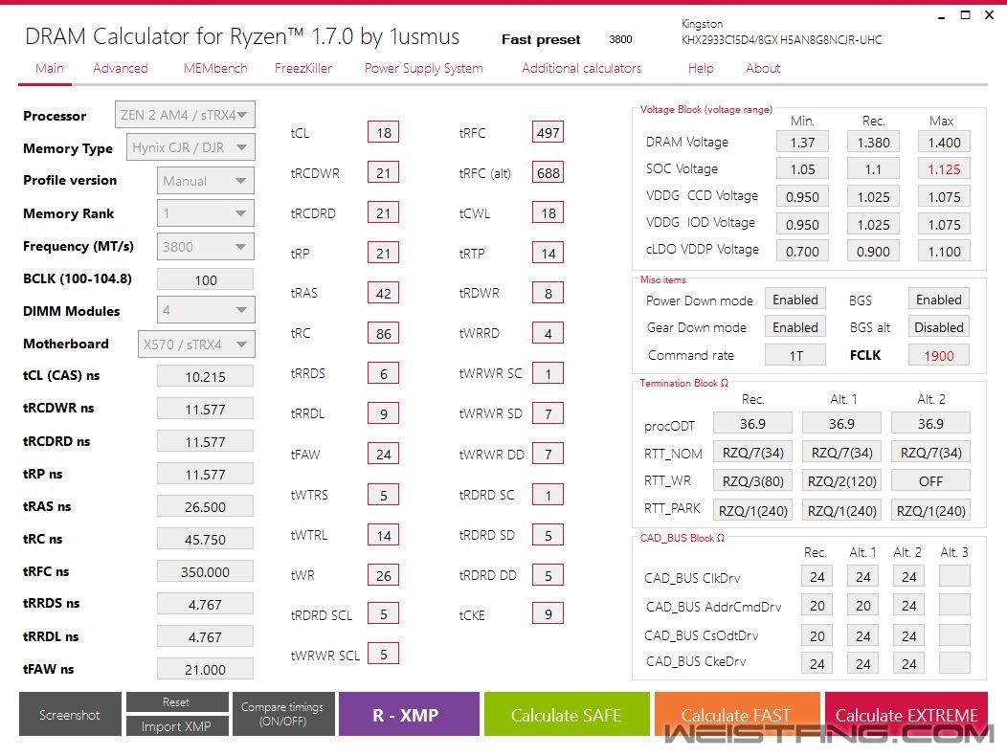
Task: Click the tRAS timing value 42
Action: click(x=384, y=293)
